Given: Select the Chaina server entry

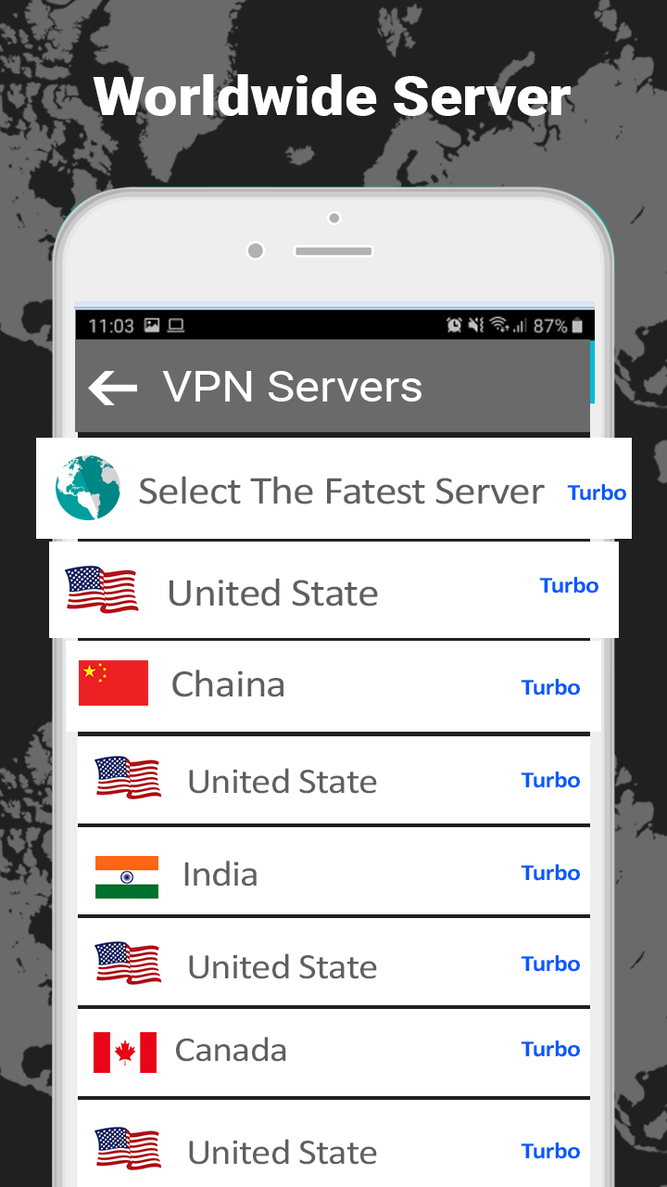Looking at the screenshot, I should click(333, 685).
